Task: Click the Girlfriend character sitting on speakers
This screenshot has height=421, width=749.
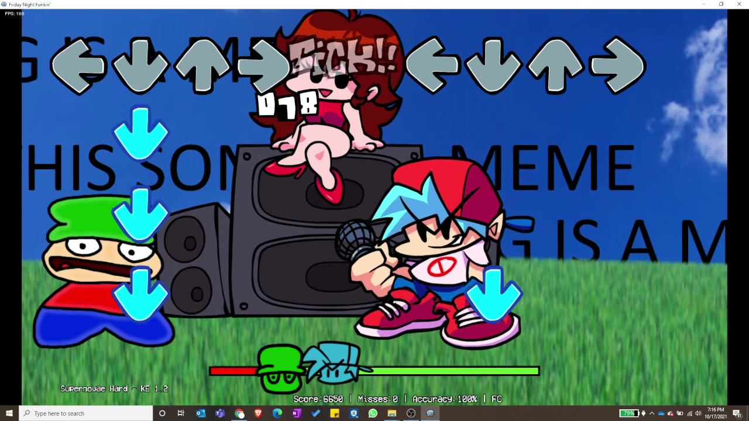Action: (334, 105)
